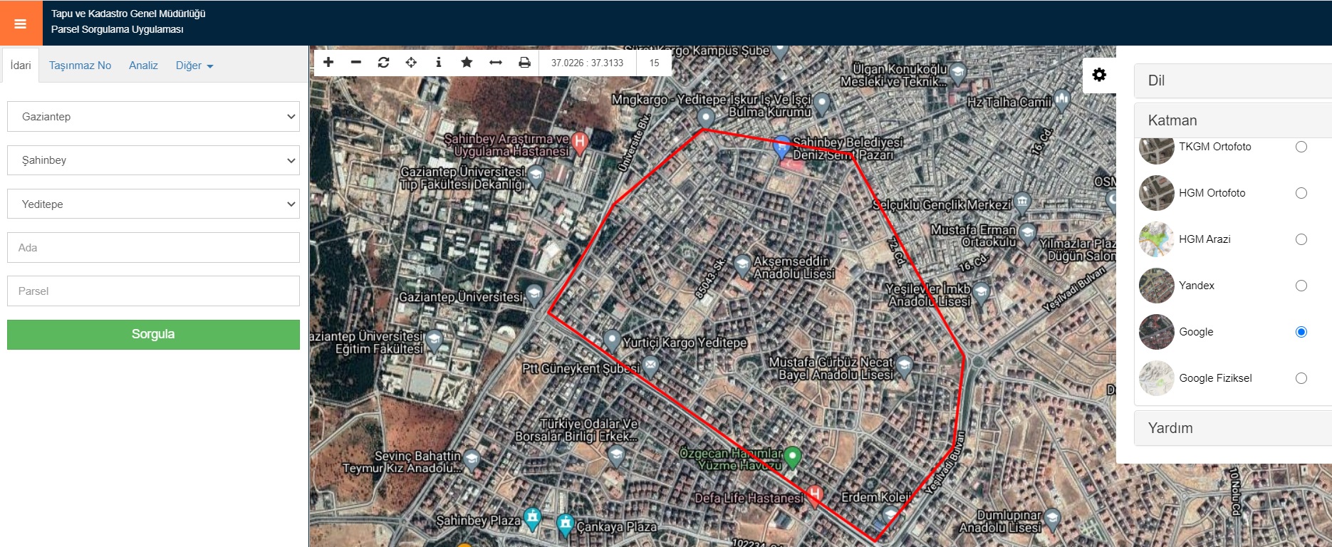Open the Şahinbey district dropdown

pyautogui.click(x=153, y=160)
